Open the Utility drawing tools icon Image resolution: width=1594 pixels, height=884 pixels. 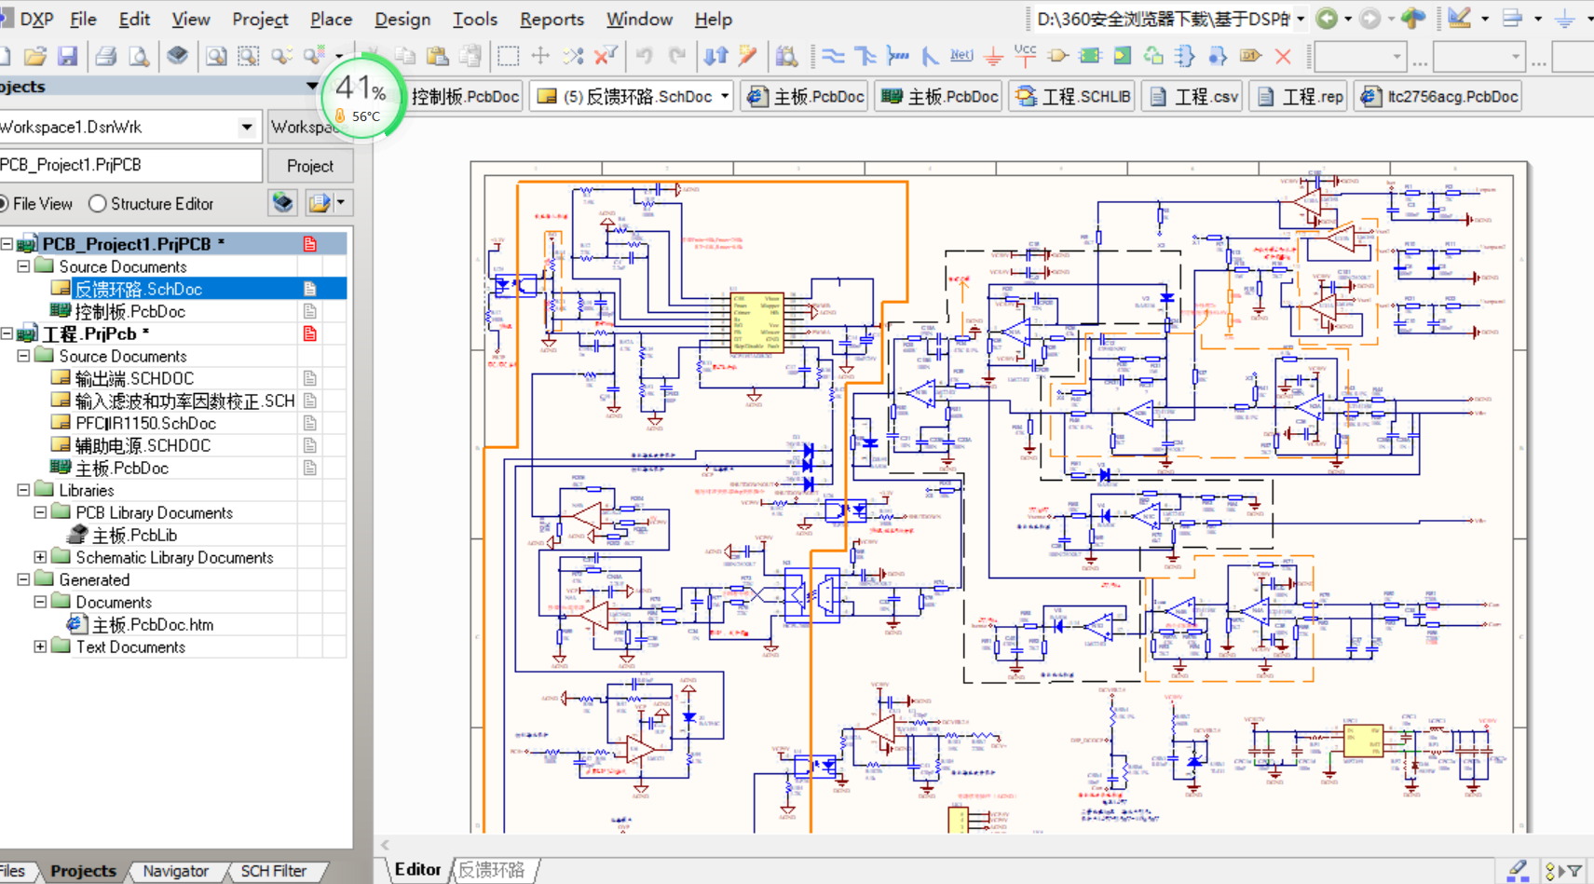[x=1460, y=19]
